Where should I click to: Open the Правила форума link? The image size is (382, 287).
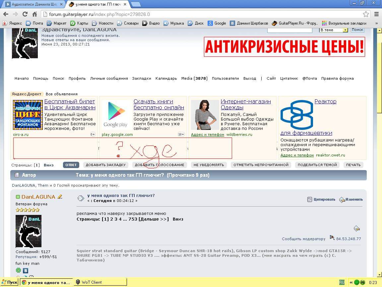338,78
